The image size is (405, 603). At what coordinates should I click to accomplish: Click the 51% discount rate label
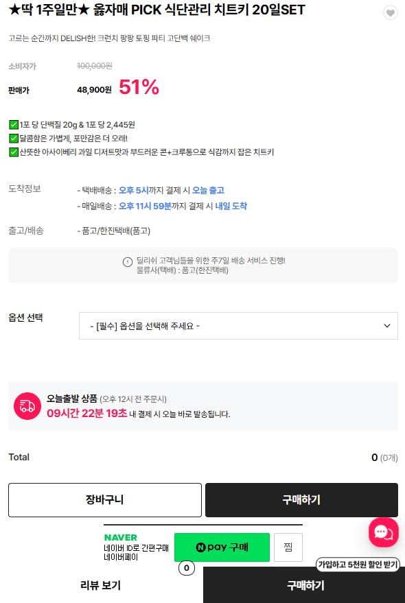pyautogui.click(x=139, y=87)
